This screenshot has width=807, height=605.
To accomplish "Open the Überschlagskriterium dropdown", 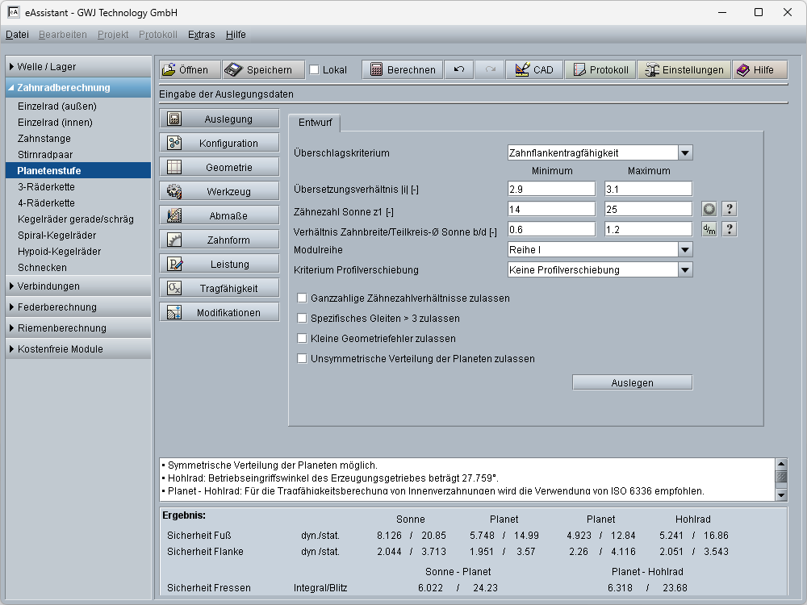I will (x=684, y=152).
